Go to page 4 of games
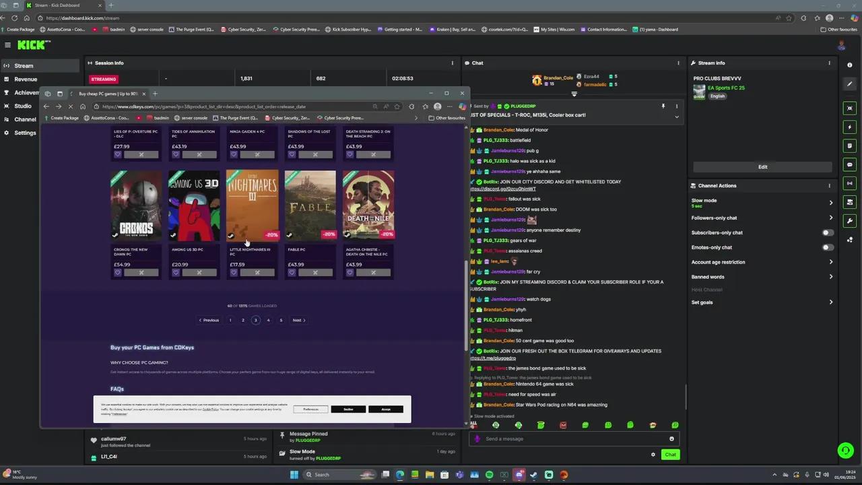This screenshot has width=862, height=485. 268,321
